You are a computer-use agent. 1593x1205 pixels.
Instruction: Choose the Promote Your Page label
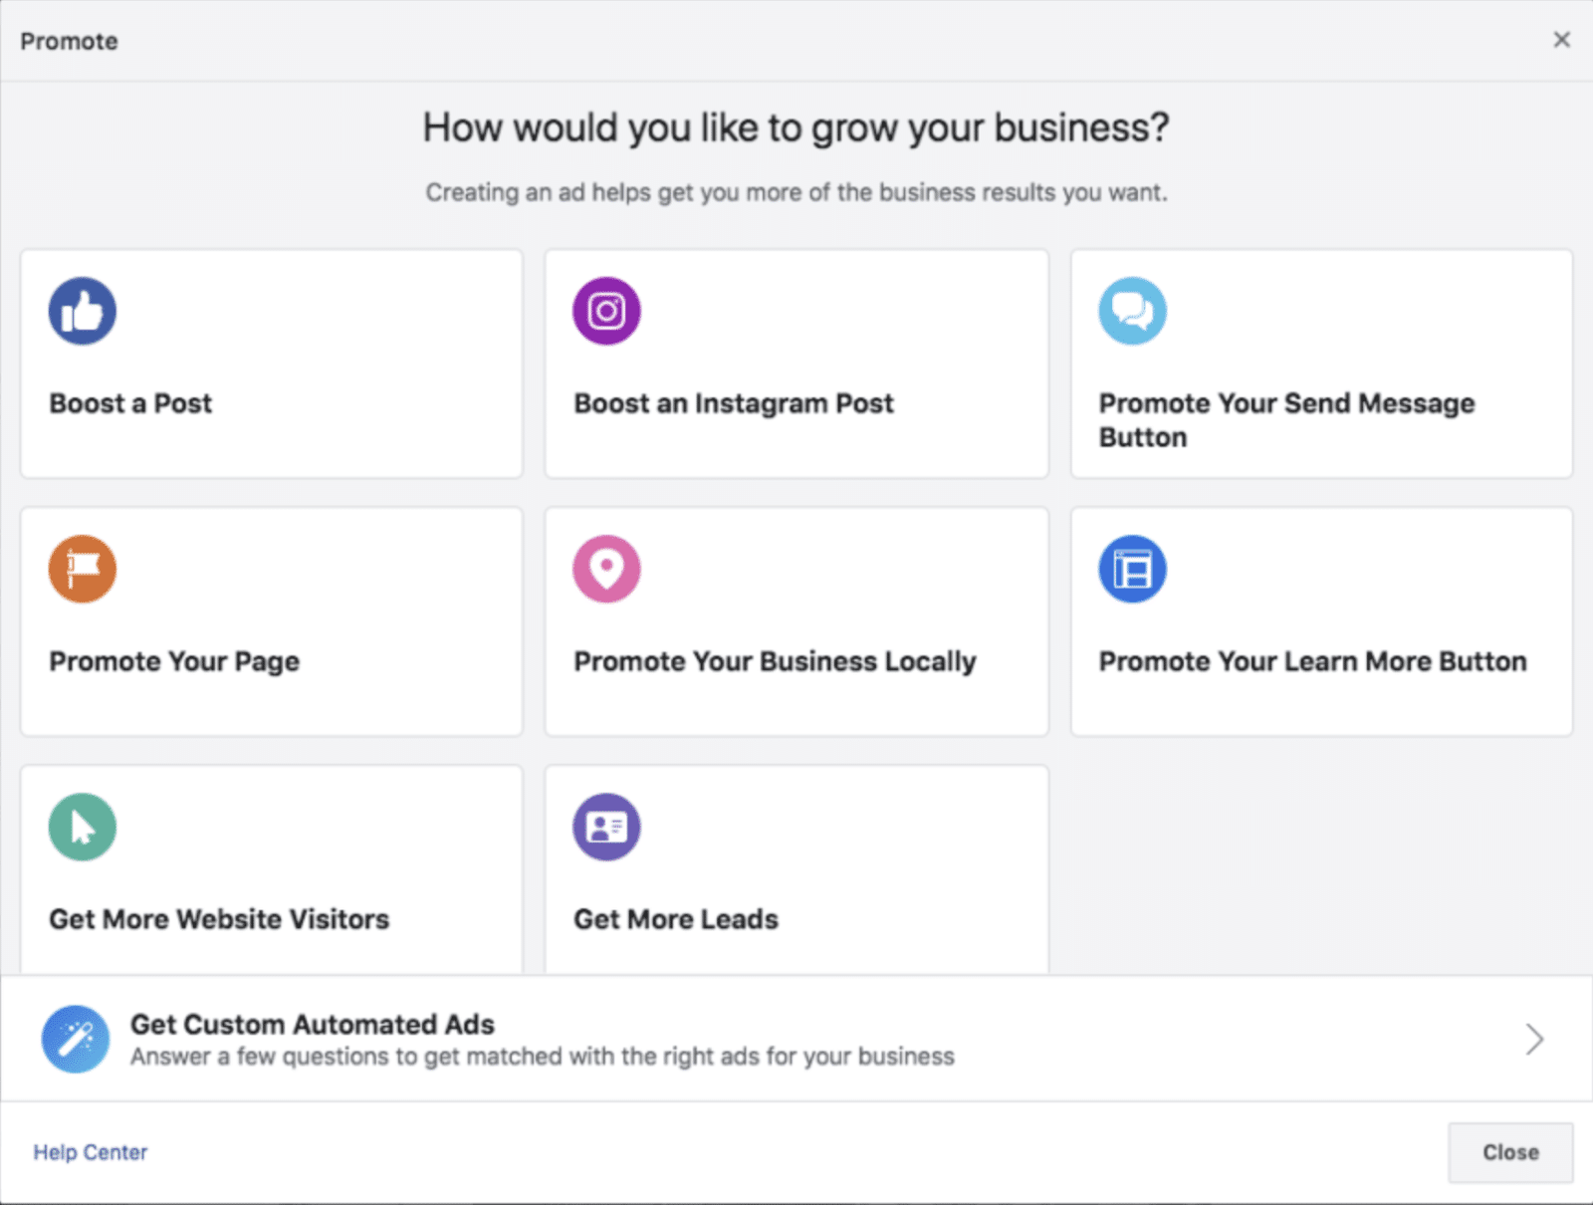[x=174, y=661]
